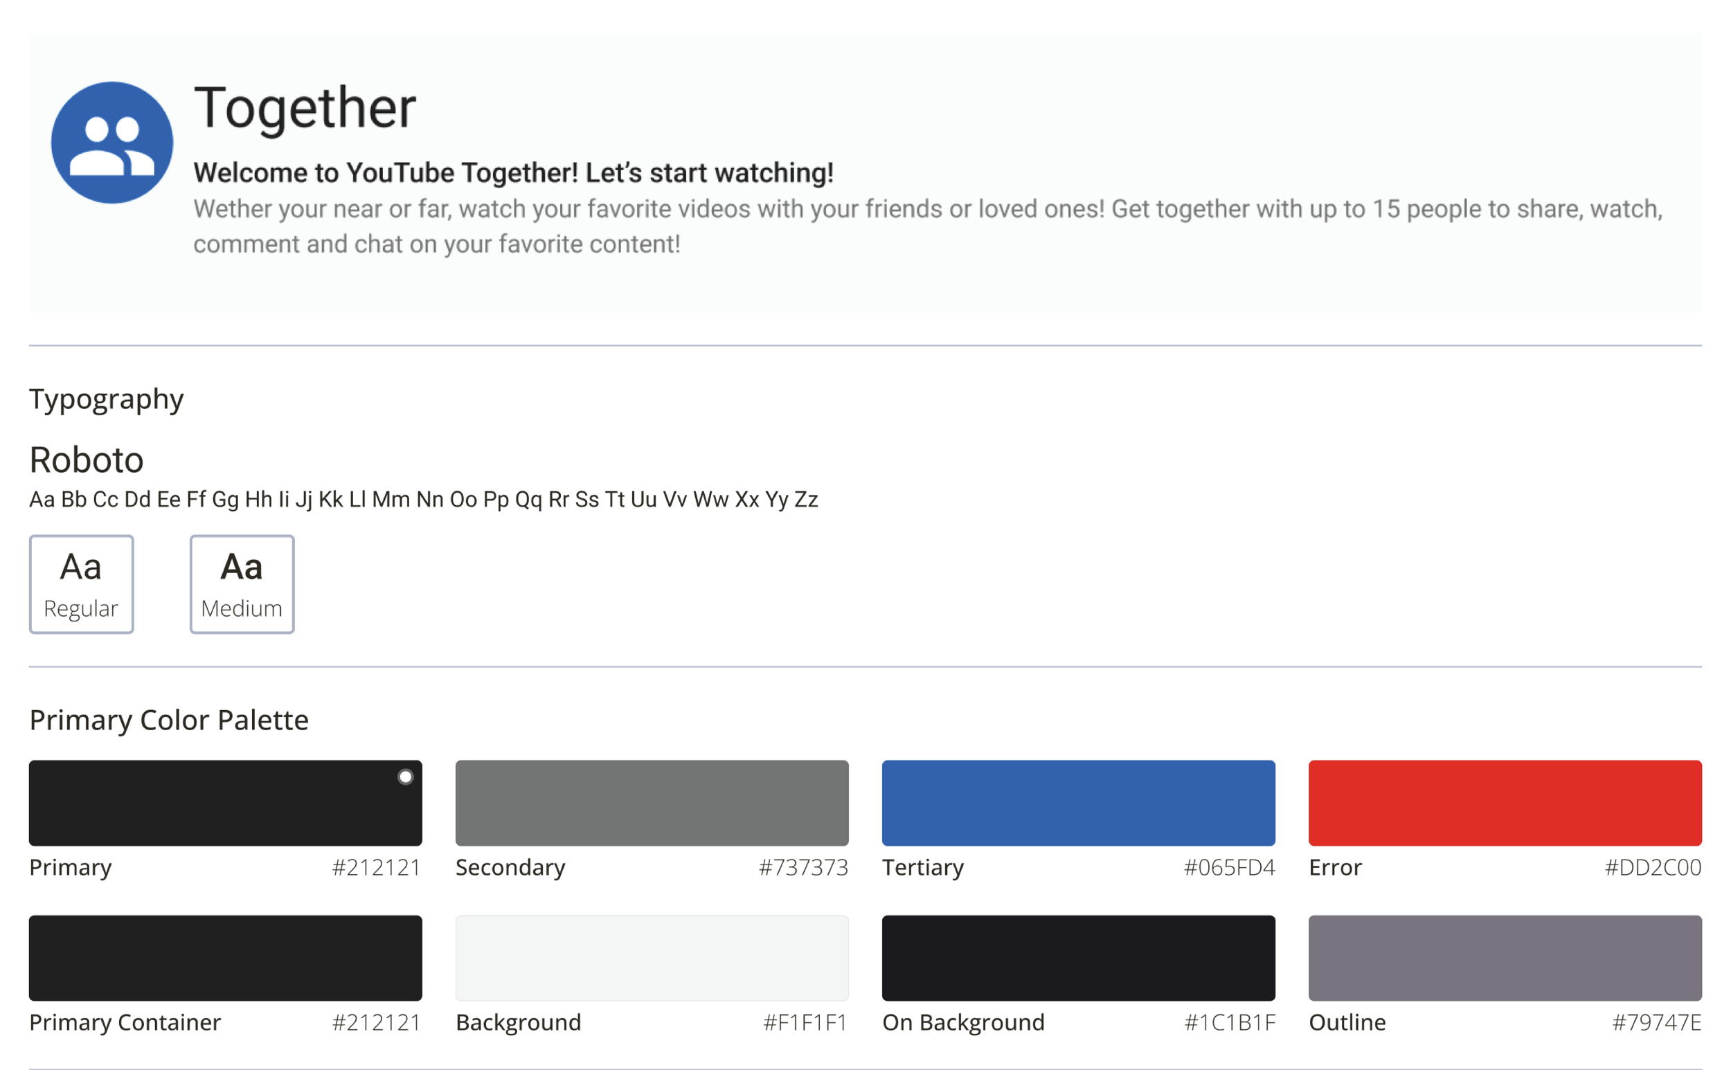The image size is (1731, 1070).
Task: Click the Typography section heading
Action: (106, 399)
